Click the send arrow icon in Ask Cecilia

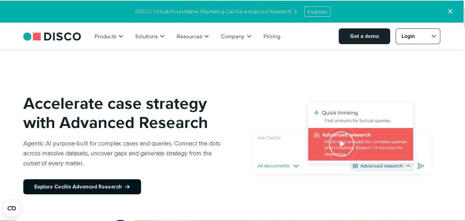point(421,166)
